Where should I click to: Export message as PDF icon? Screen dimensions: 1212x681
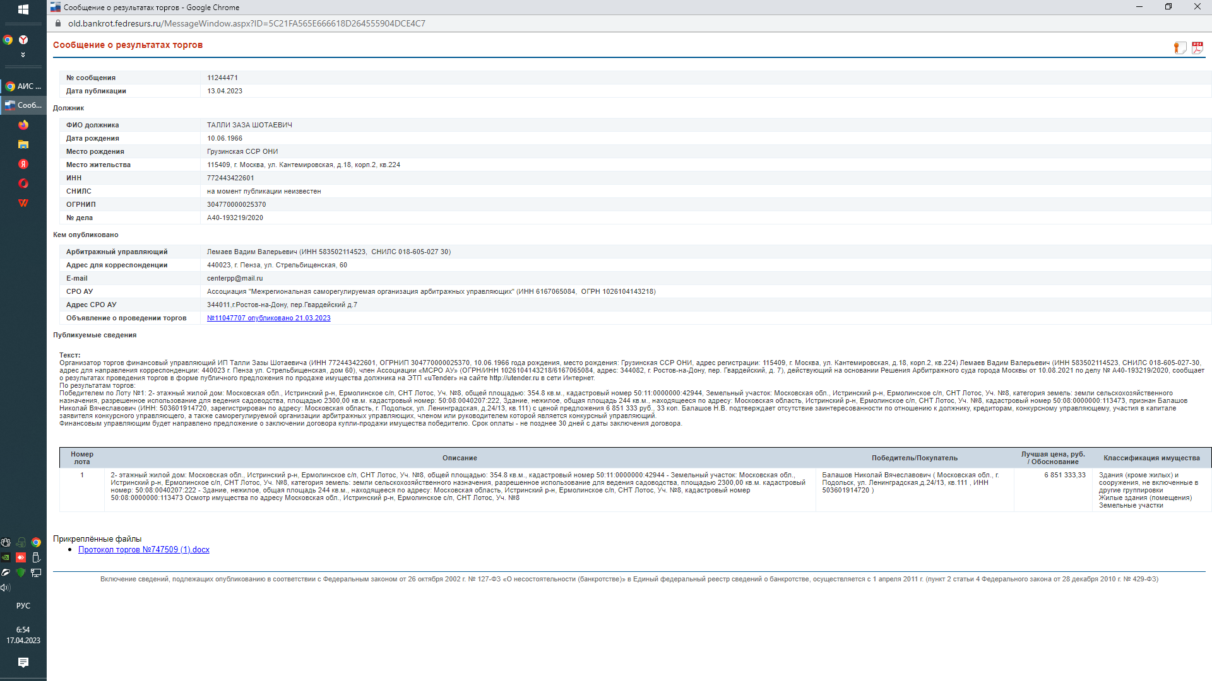1197,48
